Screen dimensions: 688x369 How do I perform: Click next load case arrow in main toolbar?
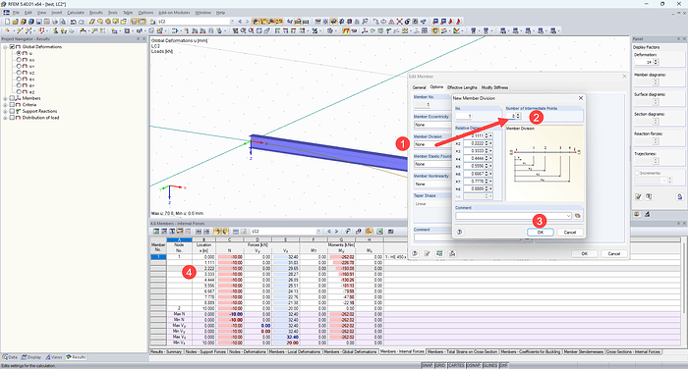pos(247,21)
